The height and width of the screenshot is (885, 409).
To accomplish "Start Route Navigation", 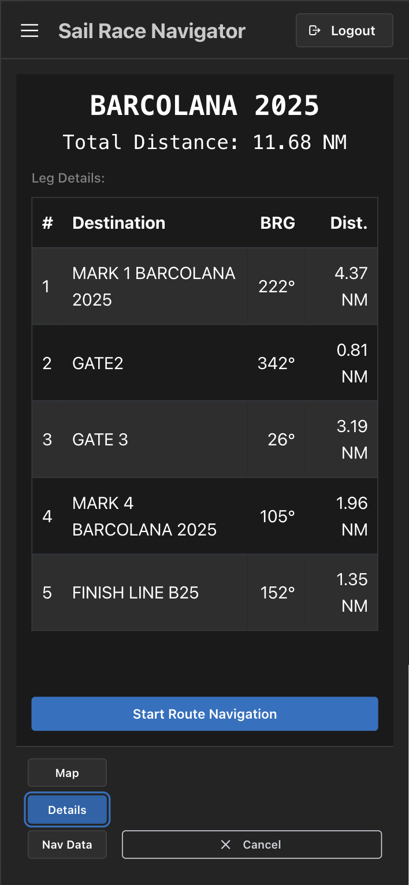I will [204, 714].
